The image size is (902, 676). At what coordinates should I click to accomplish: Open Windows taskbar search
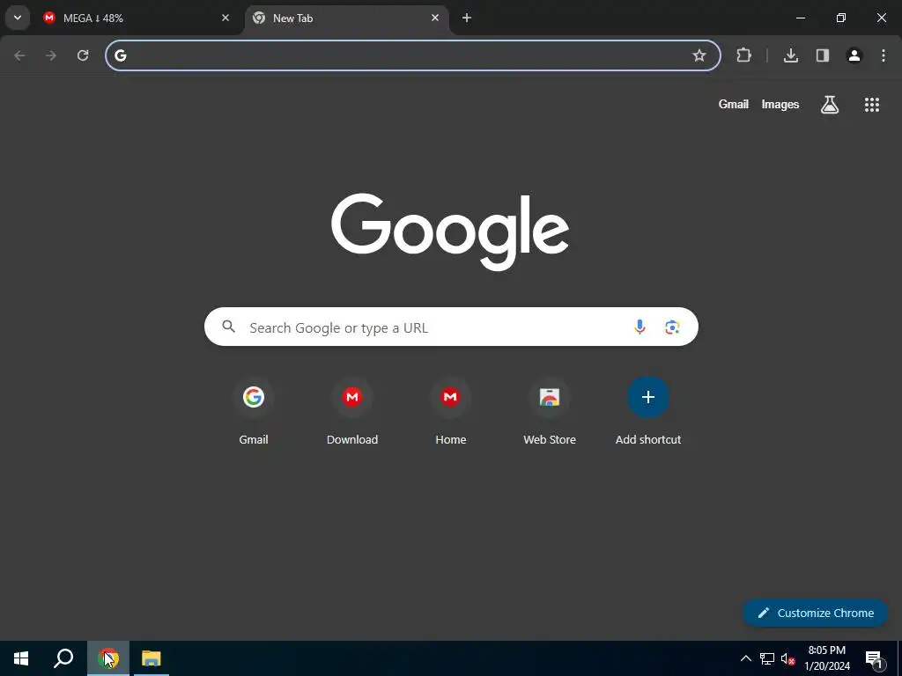63,658
